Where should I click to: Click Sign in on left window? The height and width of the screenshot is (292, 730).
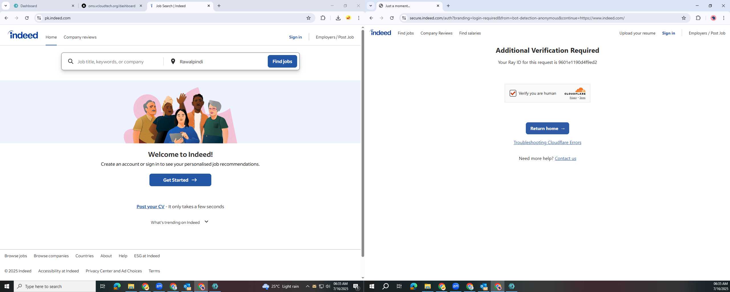click(295, 37)
